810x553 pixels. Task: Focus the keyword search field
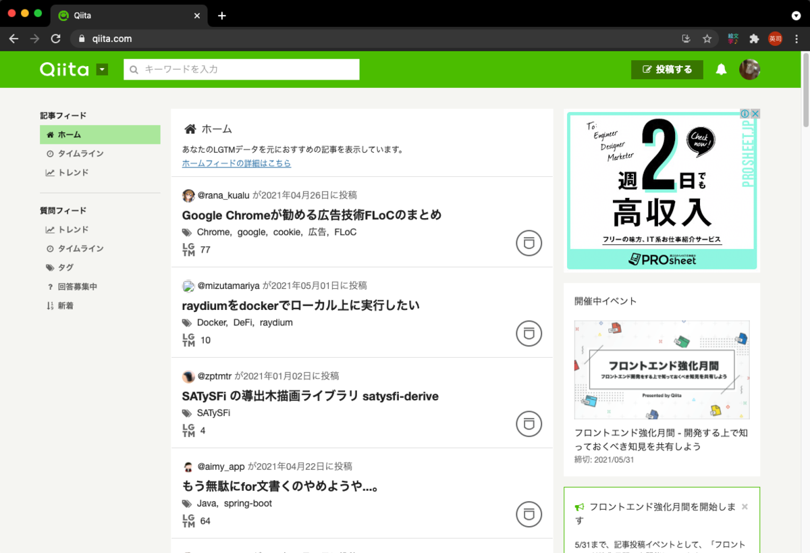[x=242, y=69]
